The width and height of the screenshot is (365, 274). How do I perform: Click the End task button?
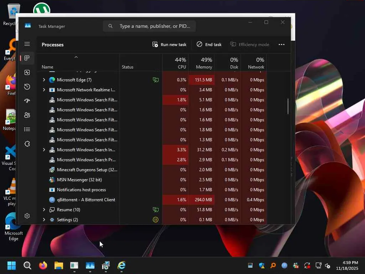(x=209, y=45)
